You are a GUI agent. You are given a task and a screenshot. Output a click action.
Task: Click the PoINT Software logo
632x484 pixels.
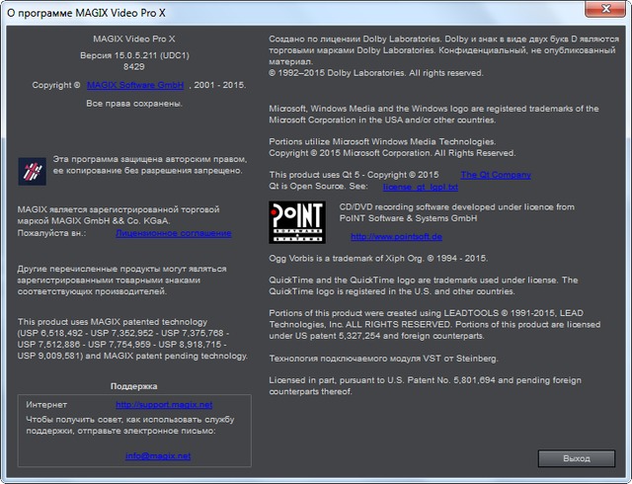coord(297,222)
